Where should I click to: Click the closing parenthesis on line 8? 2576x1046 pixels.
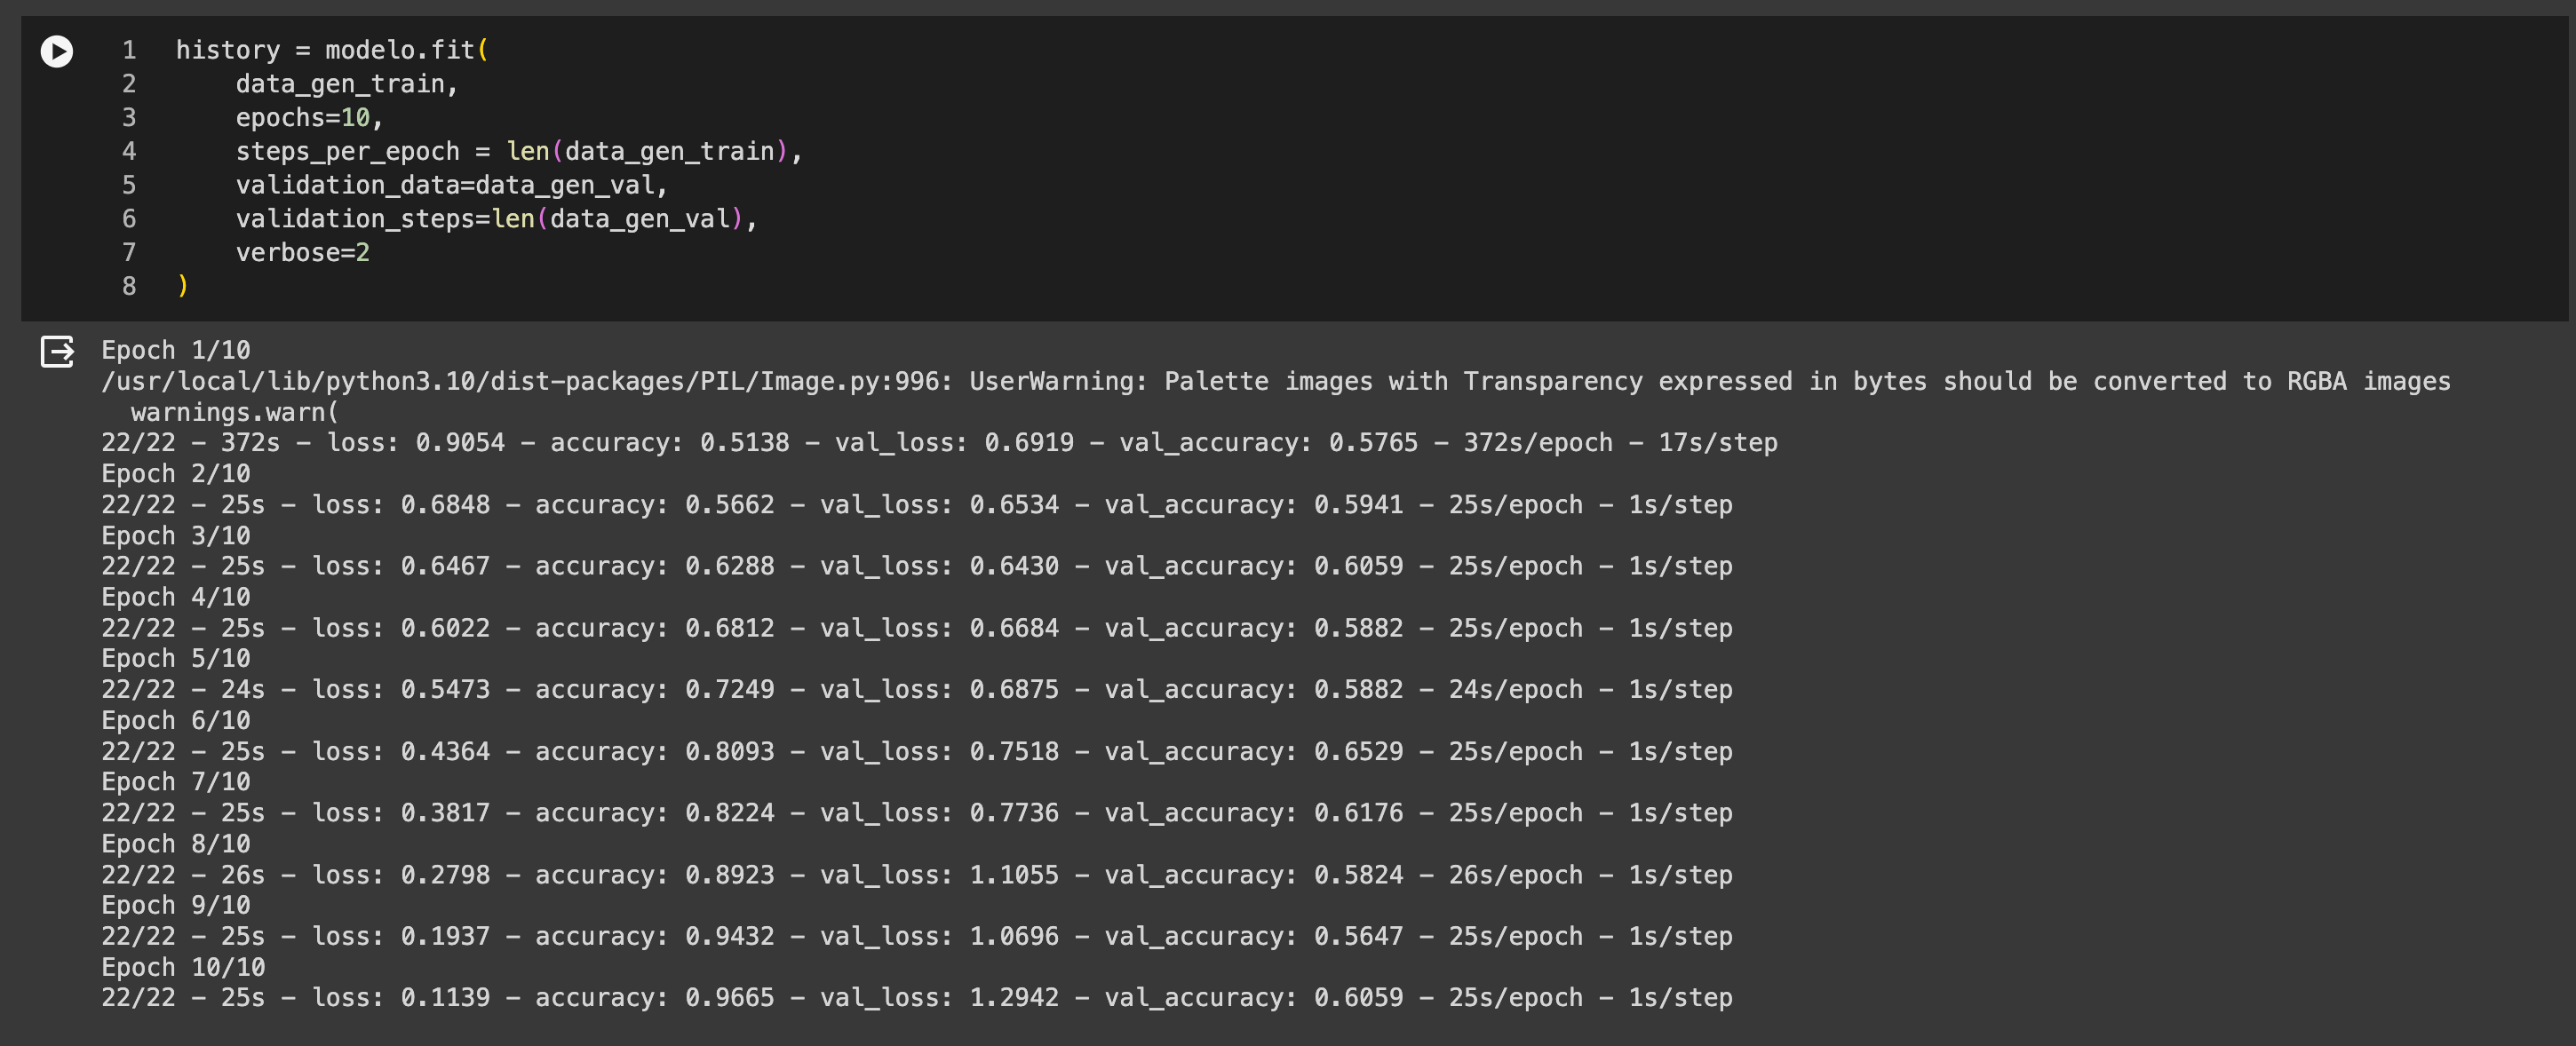(x=183, y=286)
